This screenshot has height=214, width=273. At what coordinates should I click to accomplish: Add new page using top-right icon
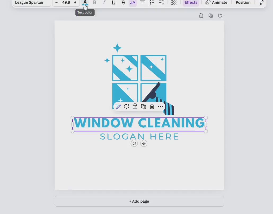coord(220,15)
